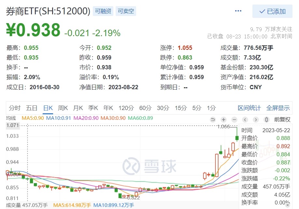Viewport: 299px width, 209px height.
Task: Click the 成交量 776.56万手 value
Action: click(258, 48)
